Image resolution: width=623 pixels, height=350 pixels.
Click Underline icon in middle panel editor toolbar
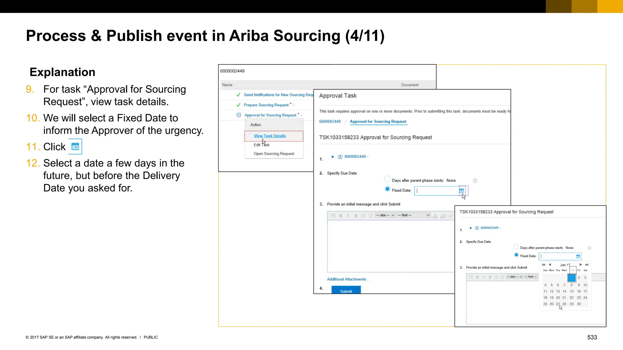pos(356,215)
